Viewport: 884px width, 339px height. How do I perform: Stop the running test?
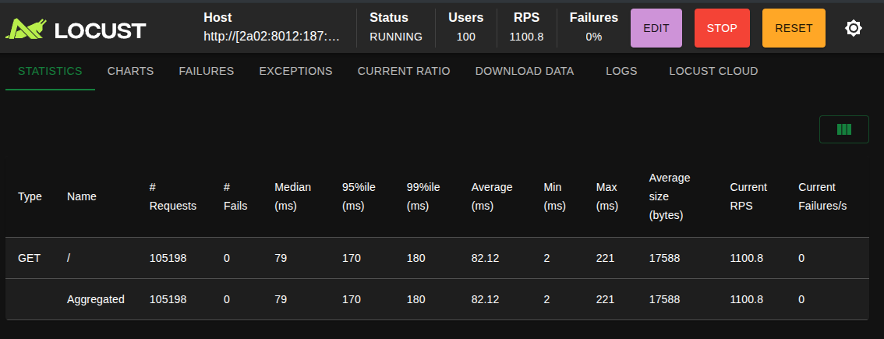pos(722,28)
